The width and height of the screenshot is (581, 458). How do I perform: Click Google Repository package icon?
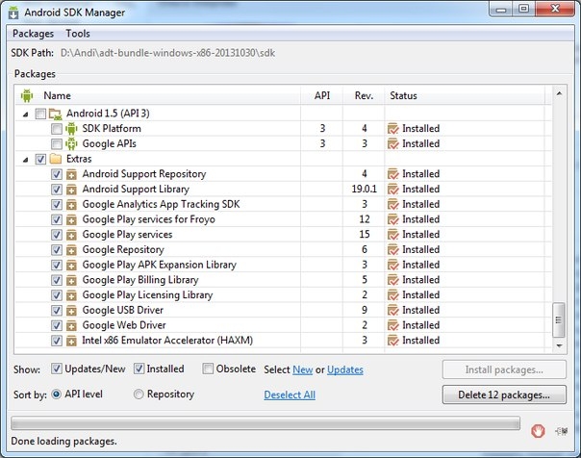[x=71, y=250]
